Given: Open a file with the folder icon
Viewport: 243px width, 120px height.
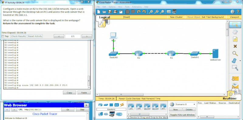Looking at the screenshot, I should pos(104,12).
